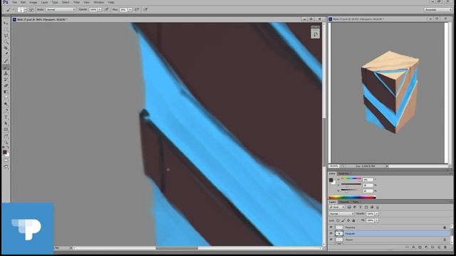Select the Move tool in the toolbox
Viewport: 456px width, 256px height.
click(6, 23)
